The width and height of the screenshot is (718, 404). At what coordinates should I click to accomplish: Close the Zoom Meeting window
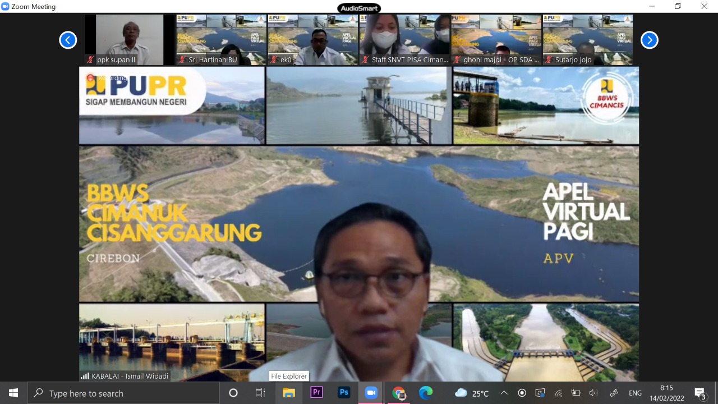coord(704,7)
